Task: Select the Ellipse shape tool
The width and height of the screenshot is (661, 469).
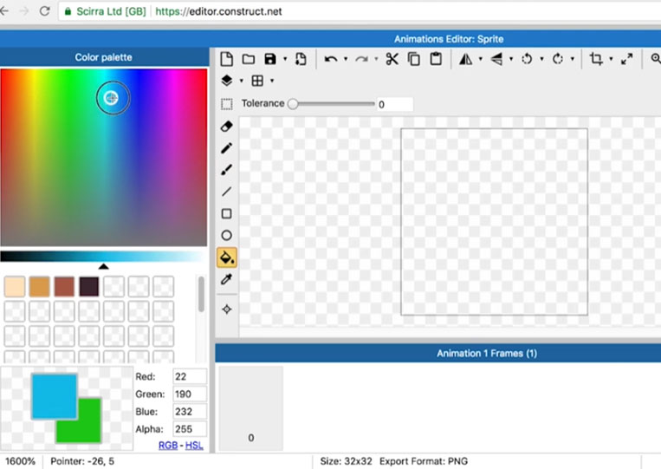Action: (227, 235)
